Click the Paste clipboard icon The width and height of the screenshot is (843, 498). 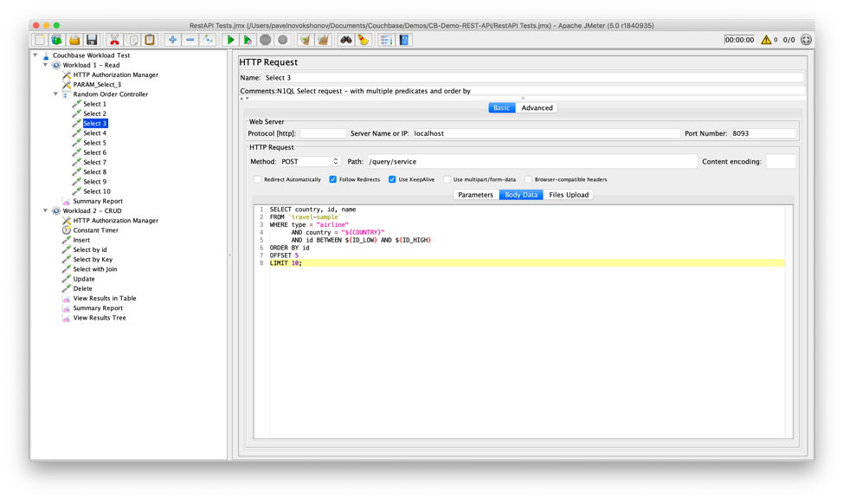point(150,40)
